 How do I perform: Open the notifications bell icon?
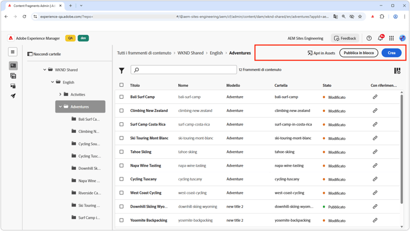coord(380,38)
